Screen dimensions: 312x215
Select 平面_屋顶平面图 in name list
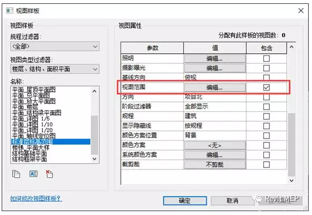(x=34, y=90)
